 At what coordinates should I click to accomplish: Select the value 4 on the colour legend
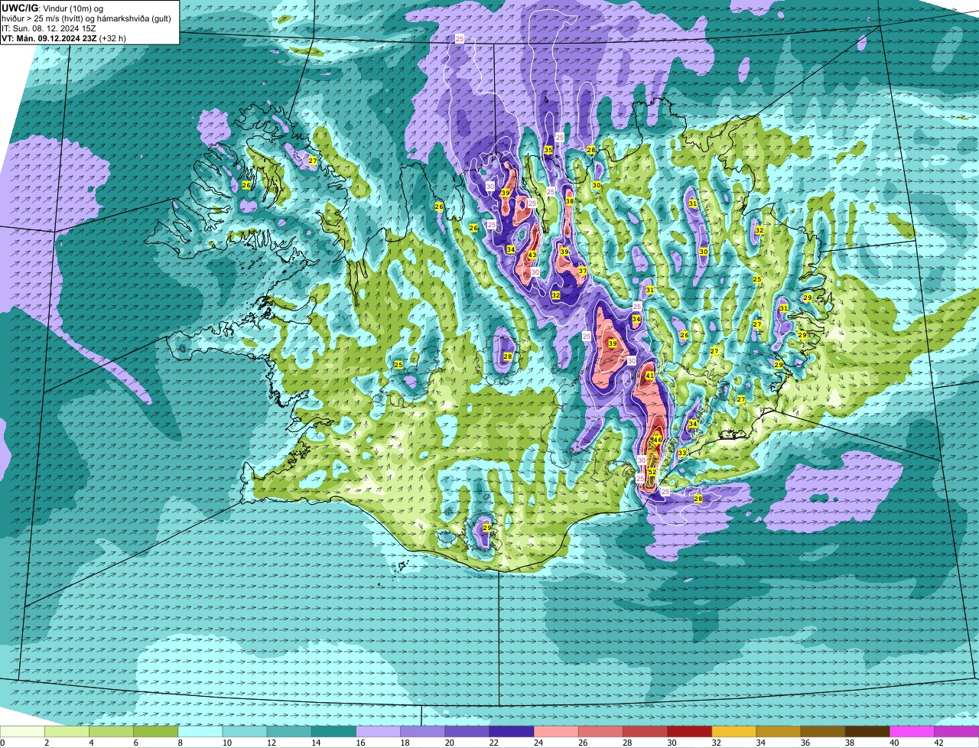pos(91,743)
